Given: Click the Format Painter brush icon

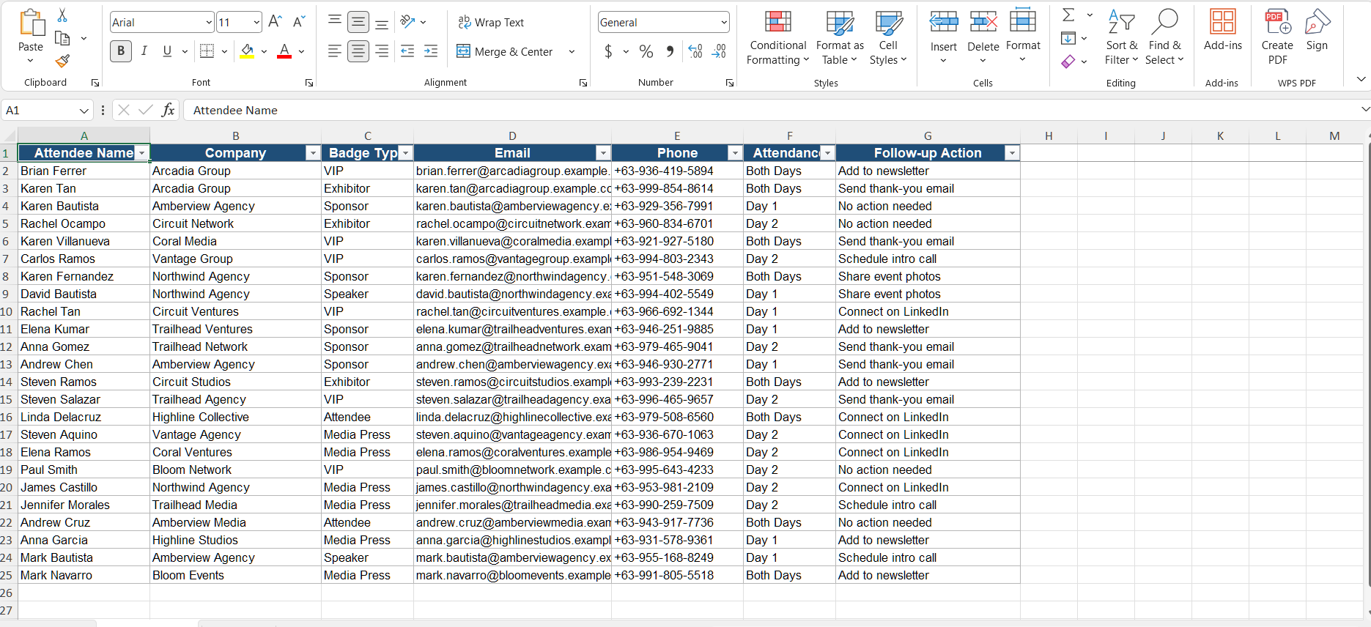Looking at the screenshot, I should [x=62, y=60].
